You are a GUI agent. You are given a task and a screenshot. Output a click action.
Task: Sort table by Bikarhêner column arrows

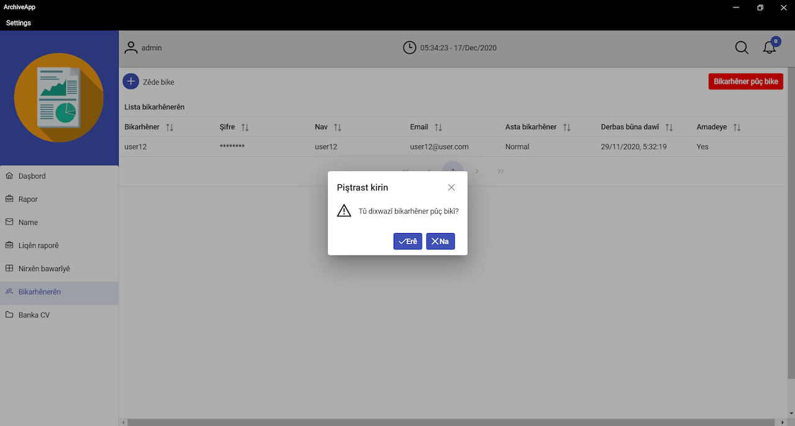coord(170,127)
